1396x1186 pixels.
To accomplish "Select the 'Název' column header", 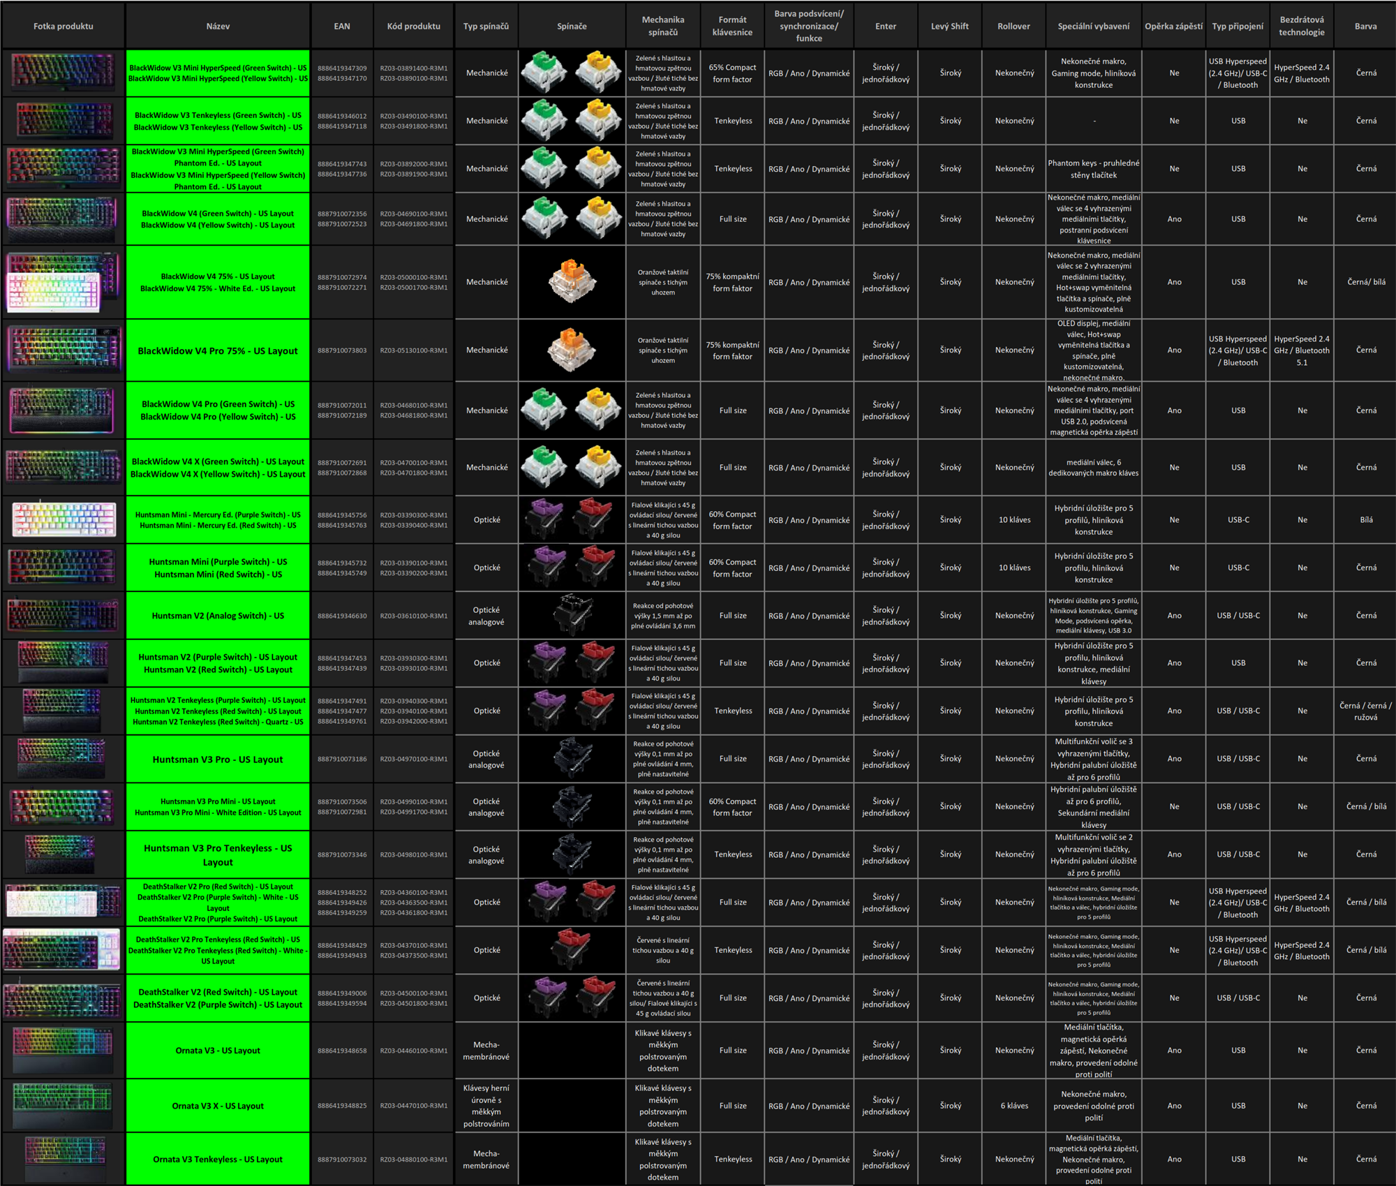I will 218,26.
